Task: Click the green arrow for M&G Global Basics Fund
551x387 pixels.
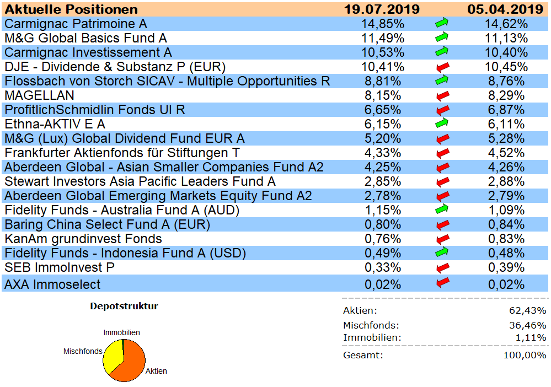Action: 442,37
